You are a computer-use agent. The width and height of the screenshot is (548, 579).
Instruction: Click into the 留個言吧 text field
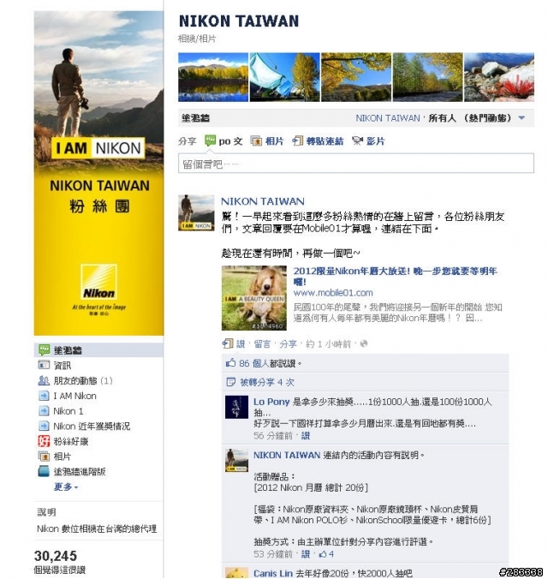click(x=356, y=163)
